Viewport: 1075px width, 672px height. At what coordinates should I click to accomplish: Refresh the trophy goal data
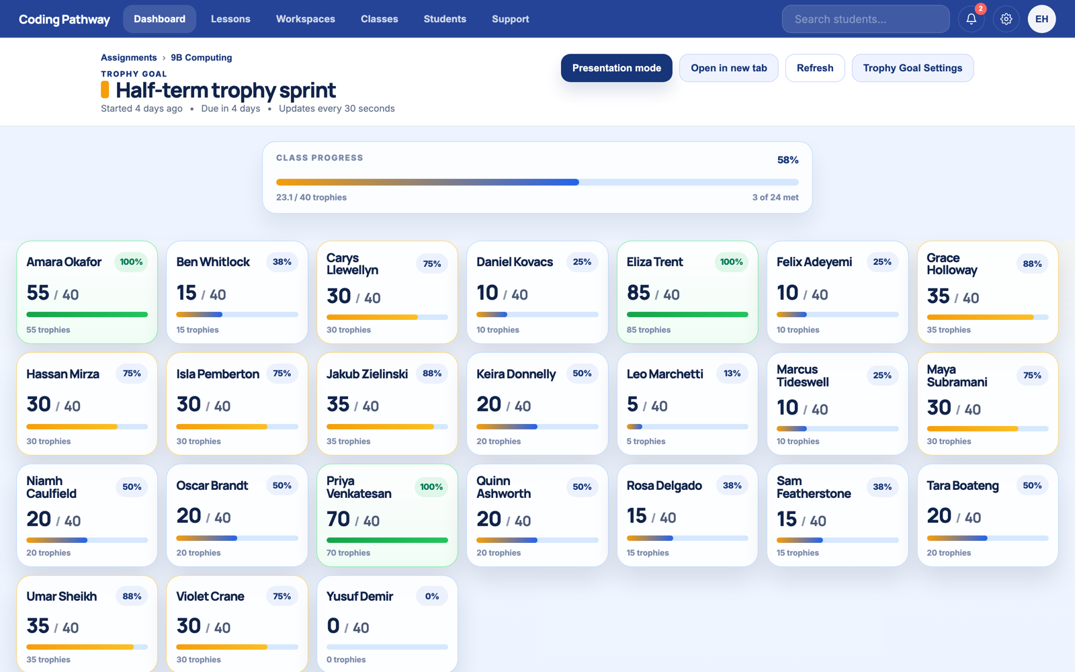point(815,68)
